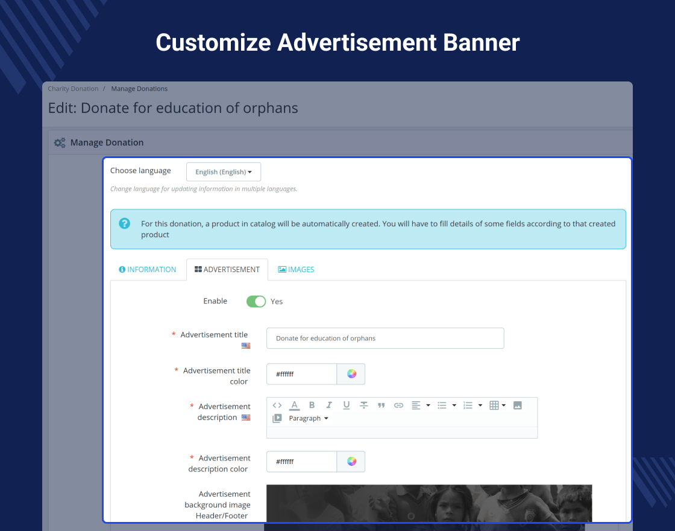Click the flag icon beside Advertisement description

point(246,417)
